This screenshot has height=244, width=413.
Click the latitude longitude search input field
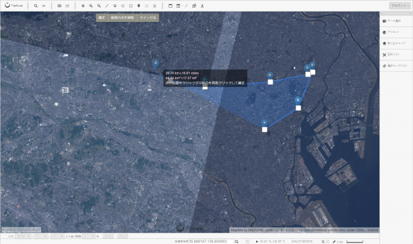coord(211,241)
